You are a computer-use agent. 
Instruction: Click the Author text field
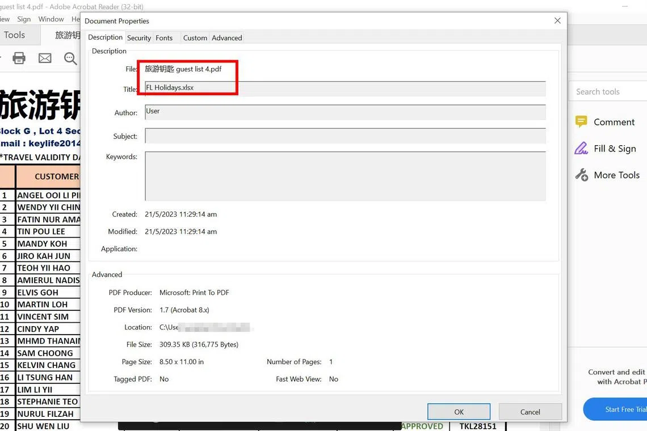345,112
